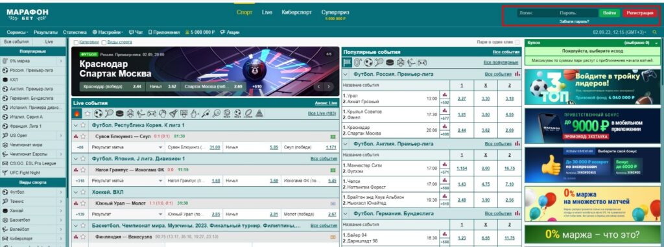Open the pitch tracker icon for Сувон Блюуингз match
This screenshot has height=247, width=664.
(x=333, y=136)
